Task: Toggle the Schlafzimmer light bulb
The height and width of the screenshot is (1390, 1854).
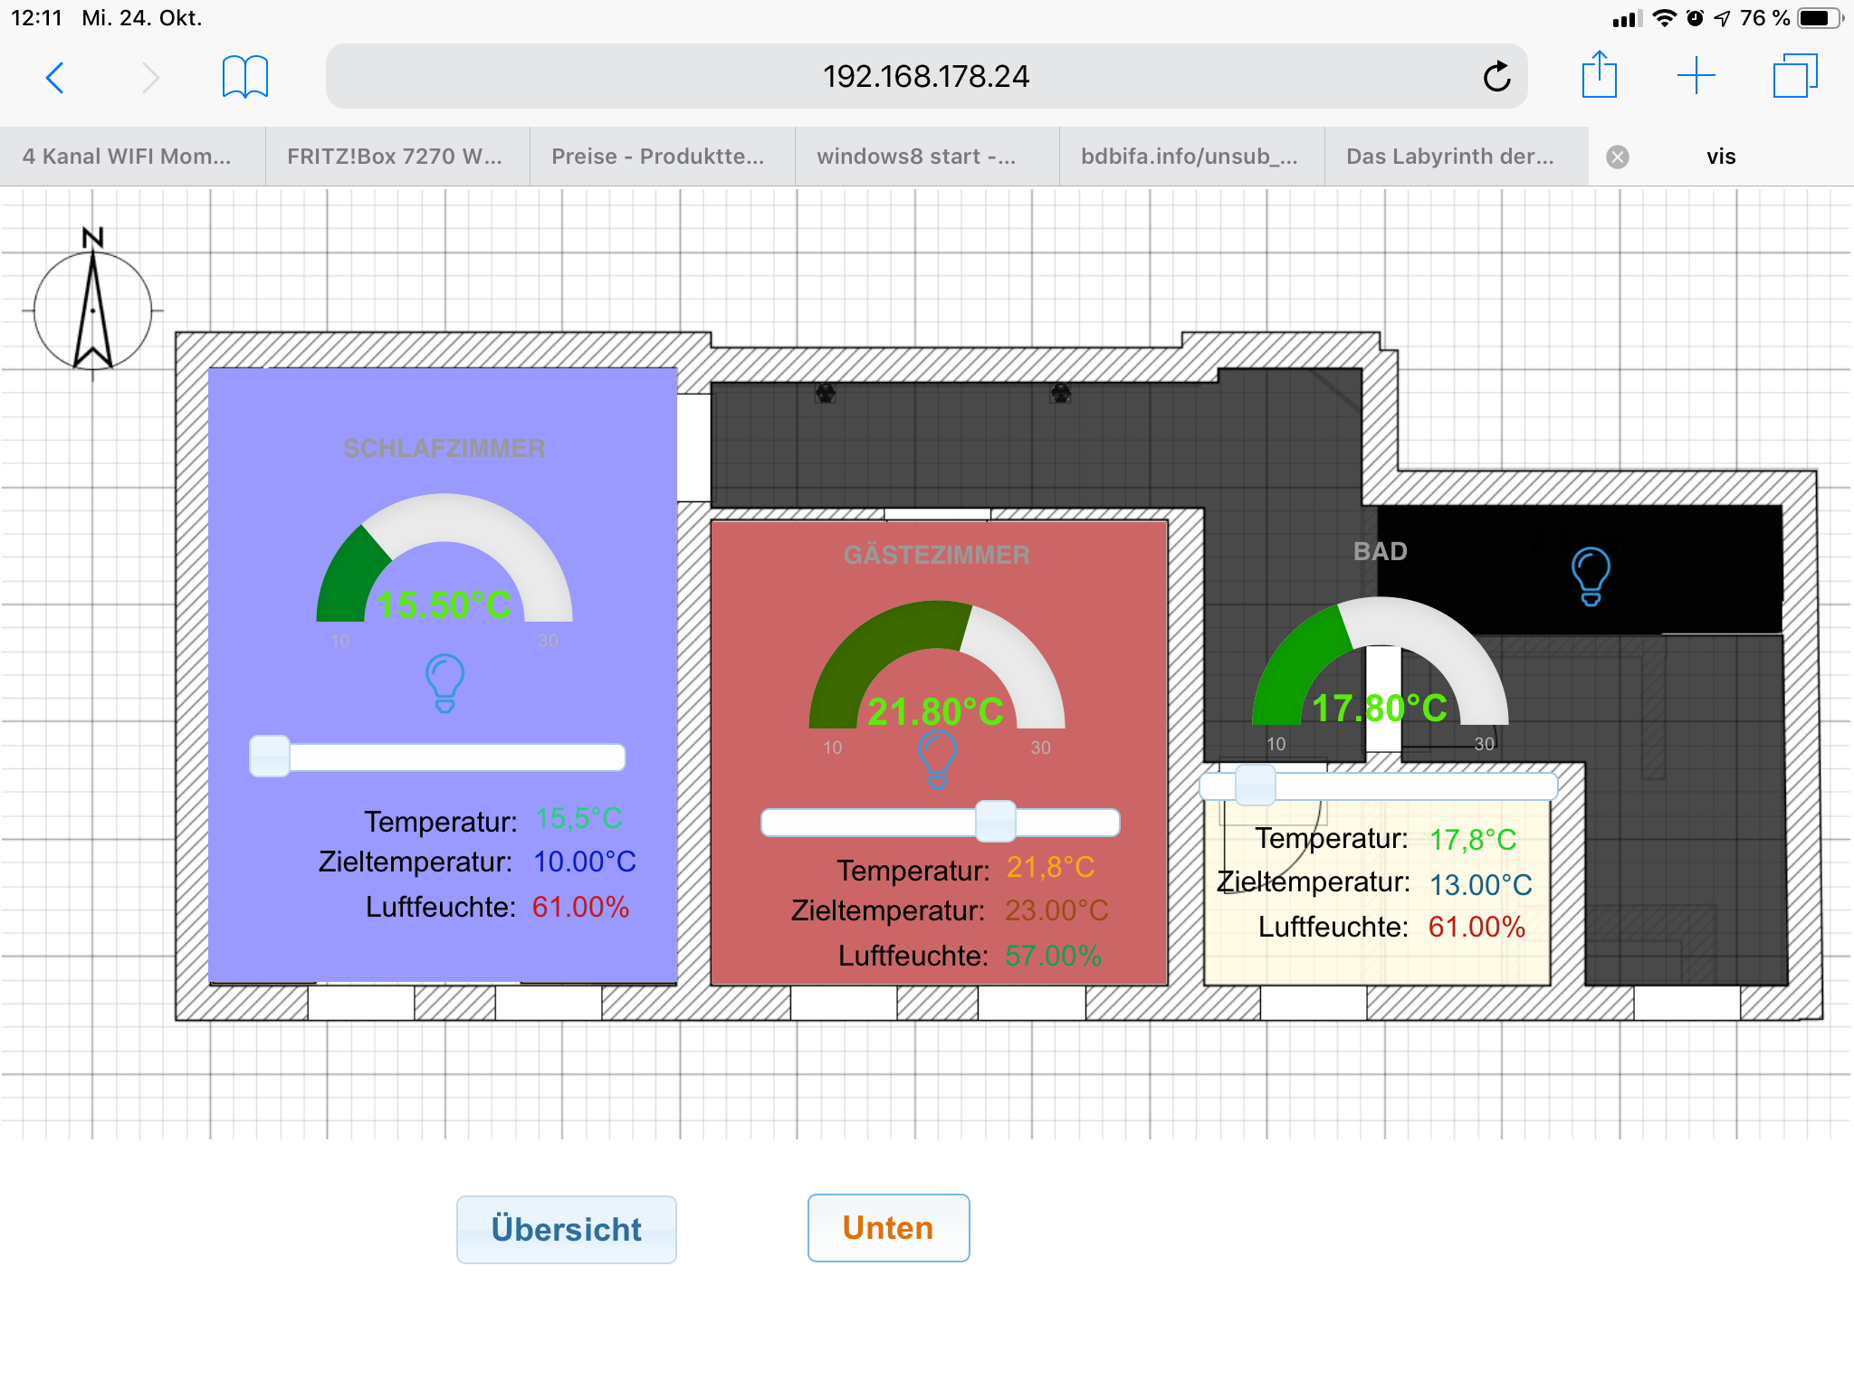Action: (x=444, y=683)
